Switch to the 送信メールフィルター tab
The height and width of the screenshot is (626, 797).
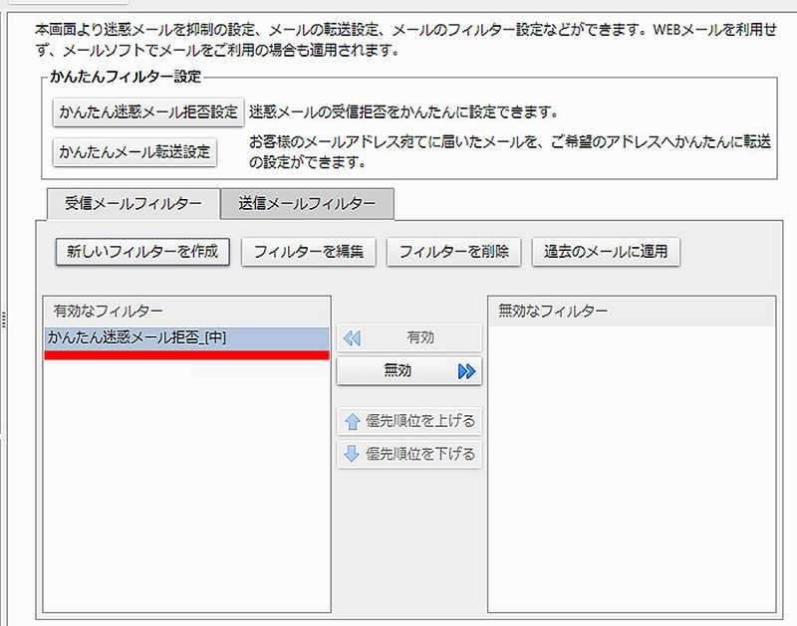(307, 204)
